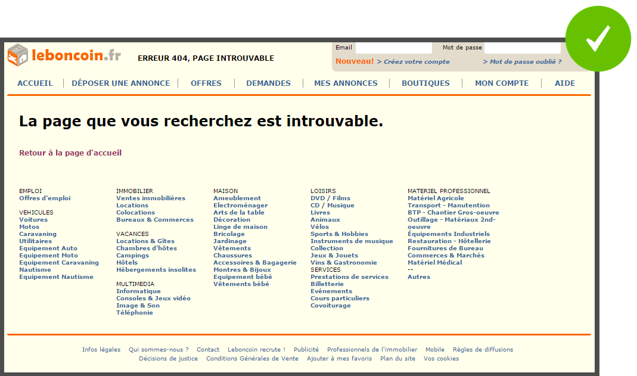Click the Mot de passe field
This screenshot has width=637, height=376.
tap(522, 47)
